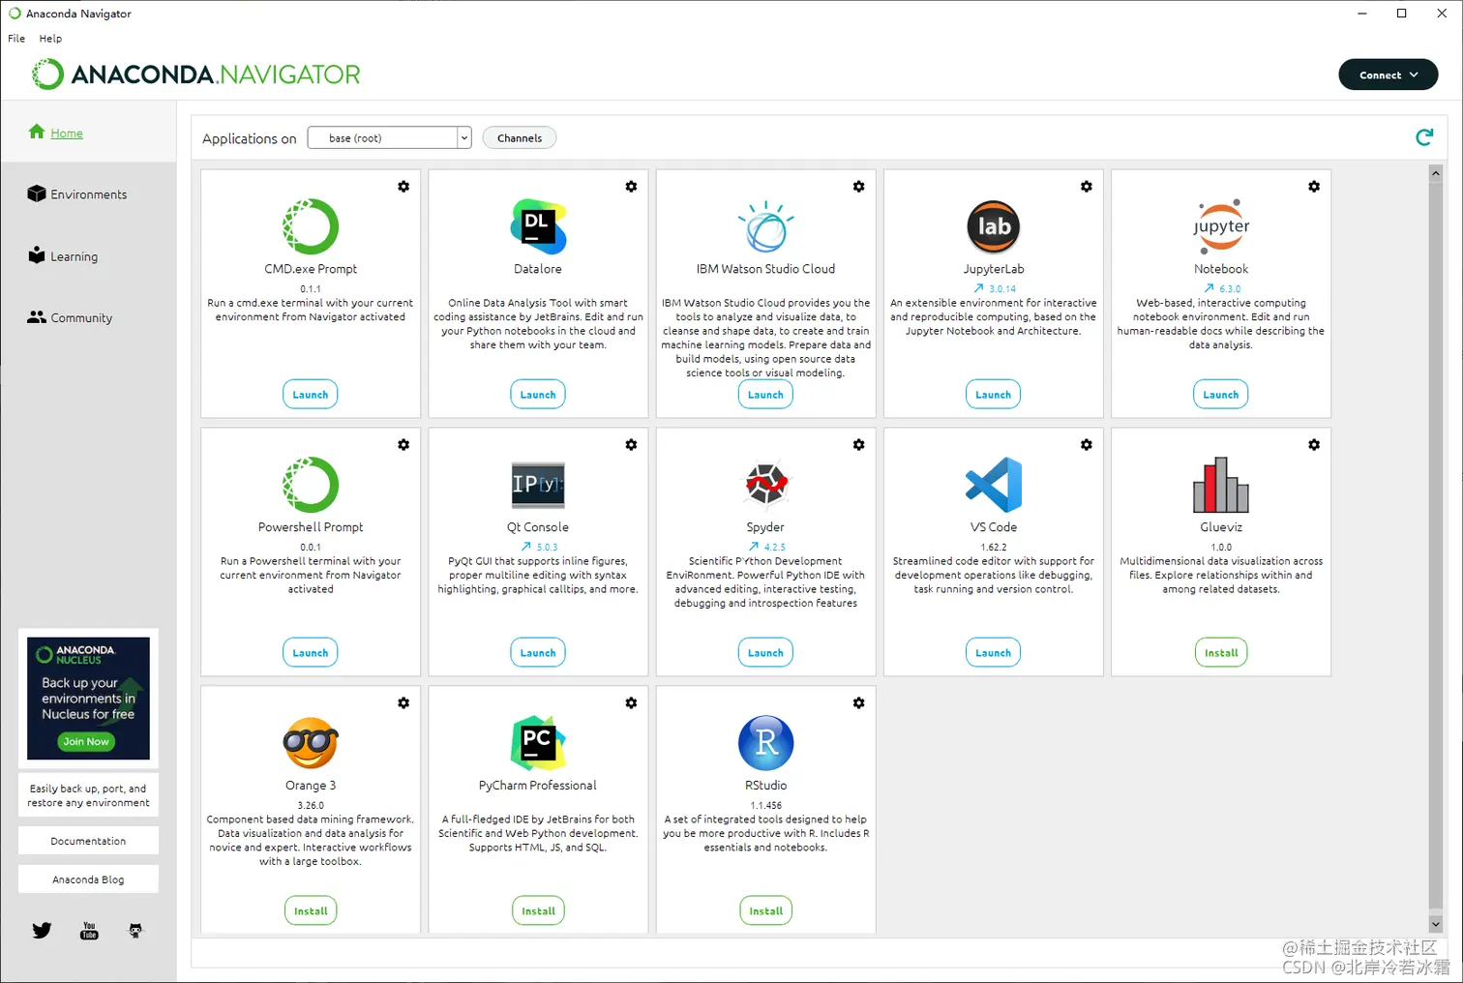Open settings gear on Datalore card
Image resolution: width=1463 pixels, height=983 pixels.
[631, 187]
